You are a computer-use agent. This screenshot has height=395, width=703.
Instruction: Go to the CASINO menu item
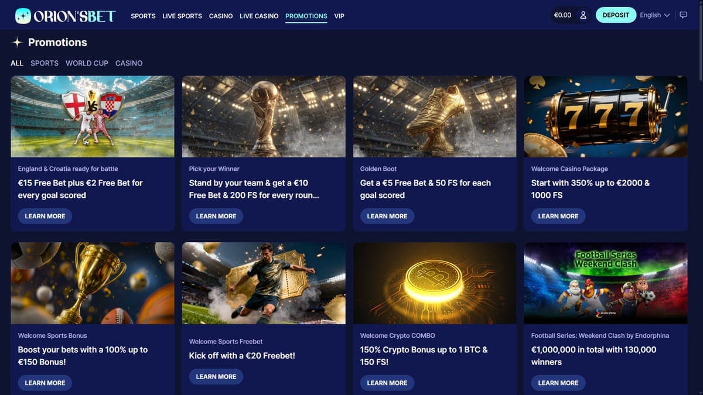[x=221, y=16]
